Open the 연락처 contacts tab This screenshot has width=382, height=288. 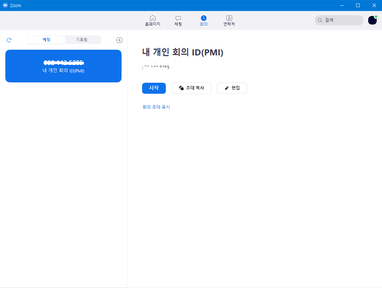[229, 21]
